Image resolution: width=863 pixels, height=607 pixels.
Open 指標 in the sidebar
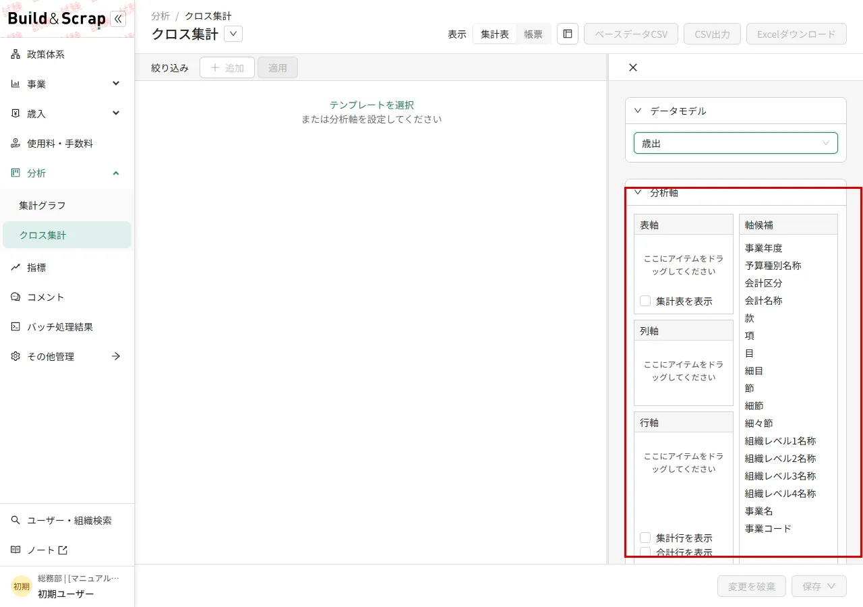pyautogui.click(x=67, y=268)
